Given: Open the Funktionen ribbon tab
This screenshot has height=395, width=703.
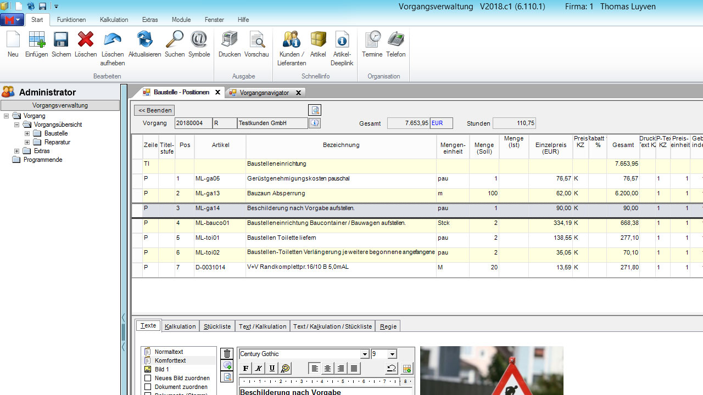Looking at the screenshot, I should (71, 20).
